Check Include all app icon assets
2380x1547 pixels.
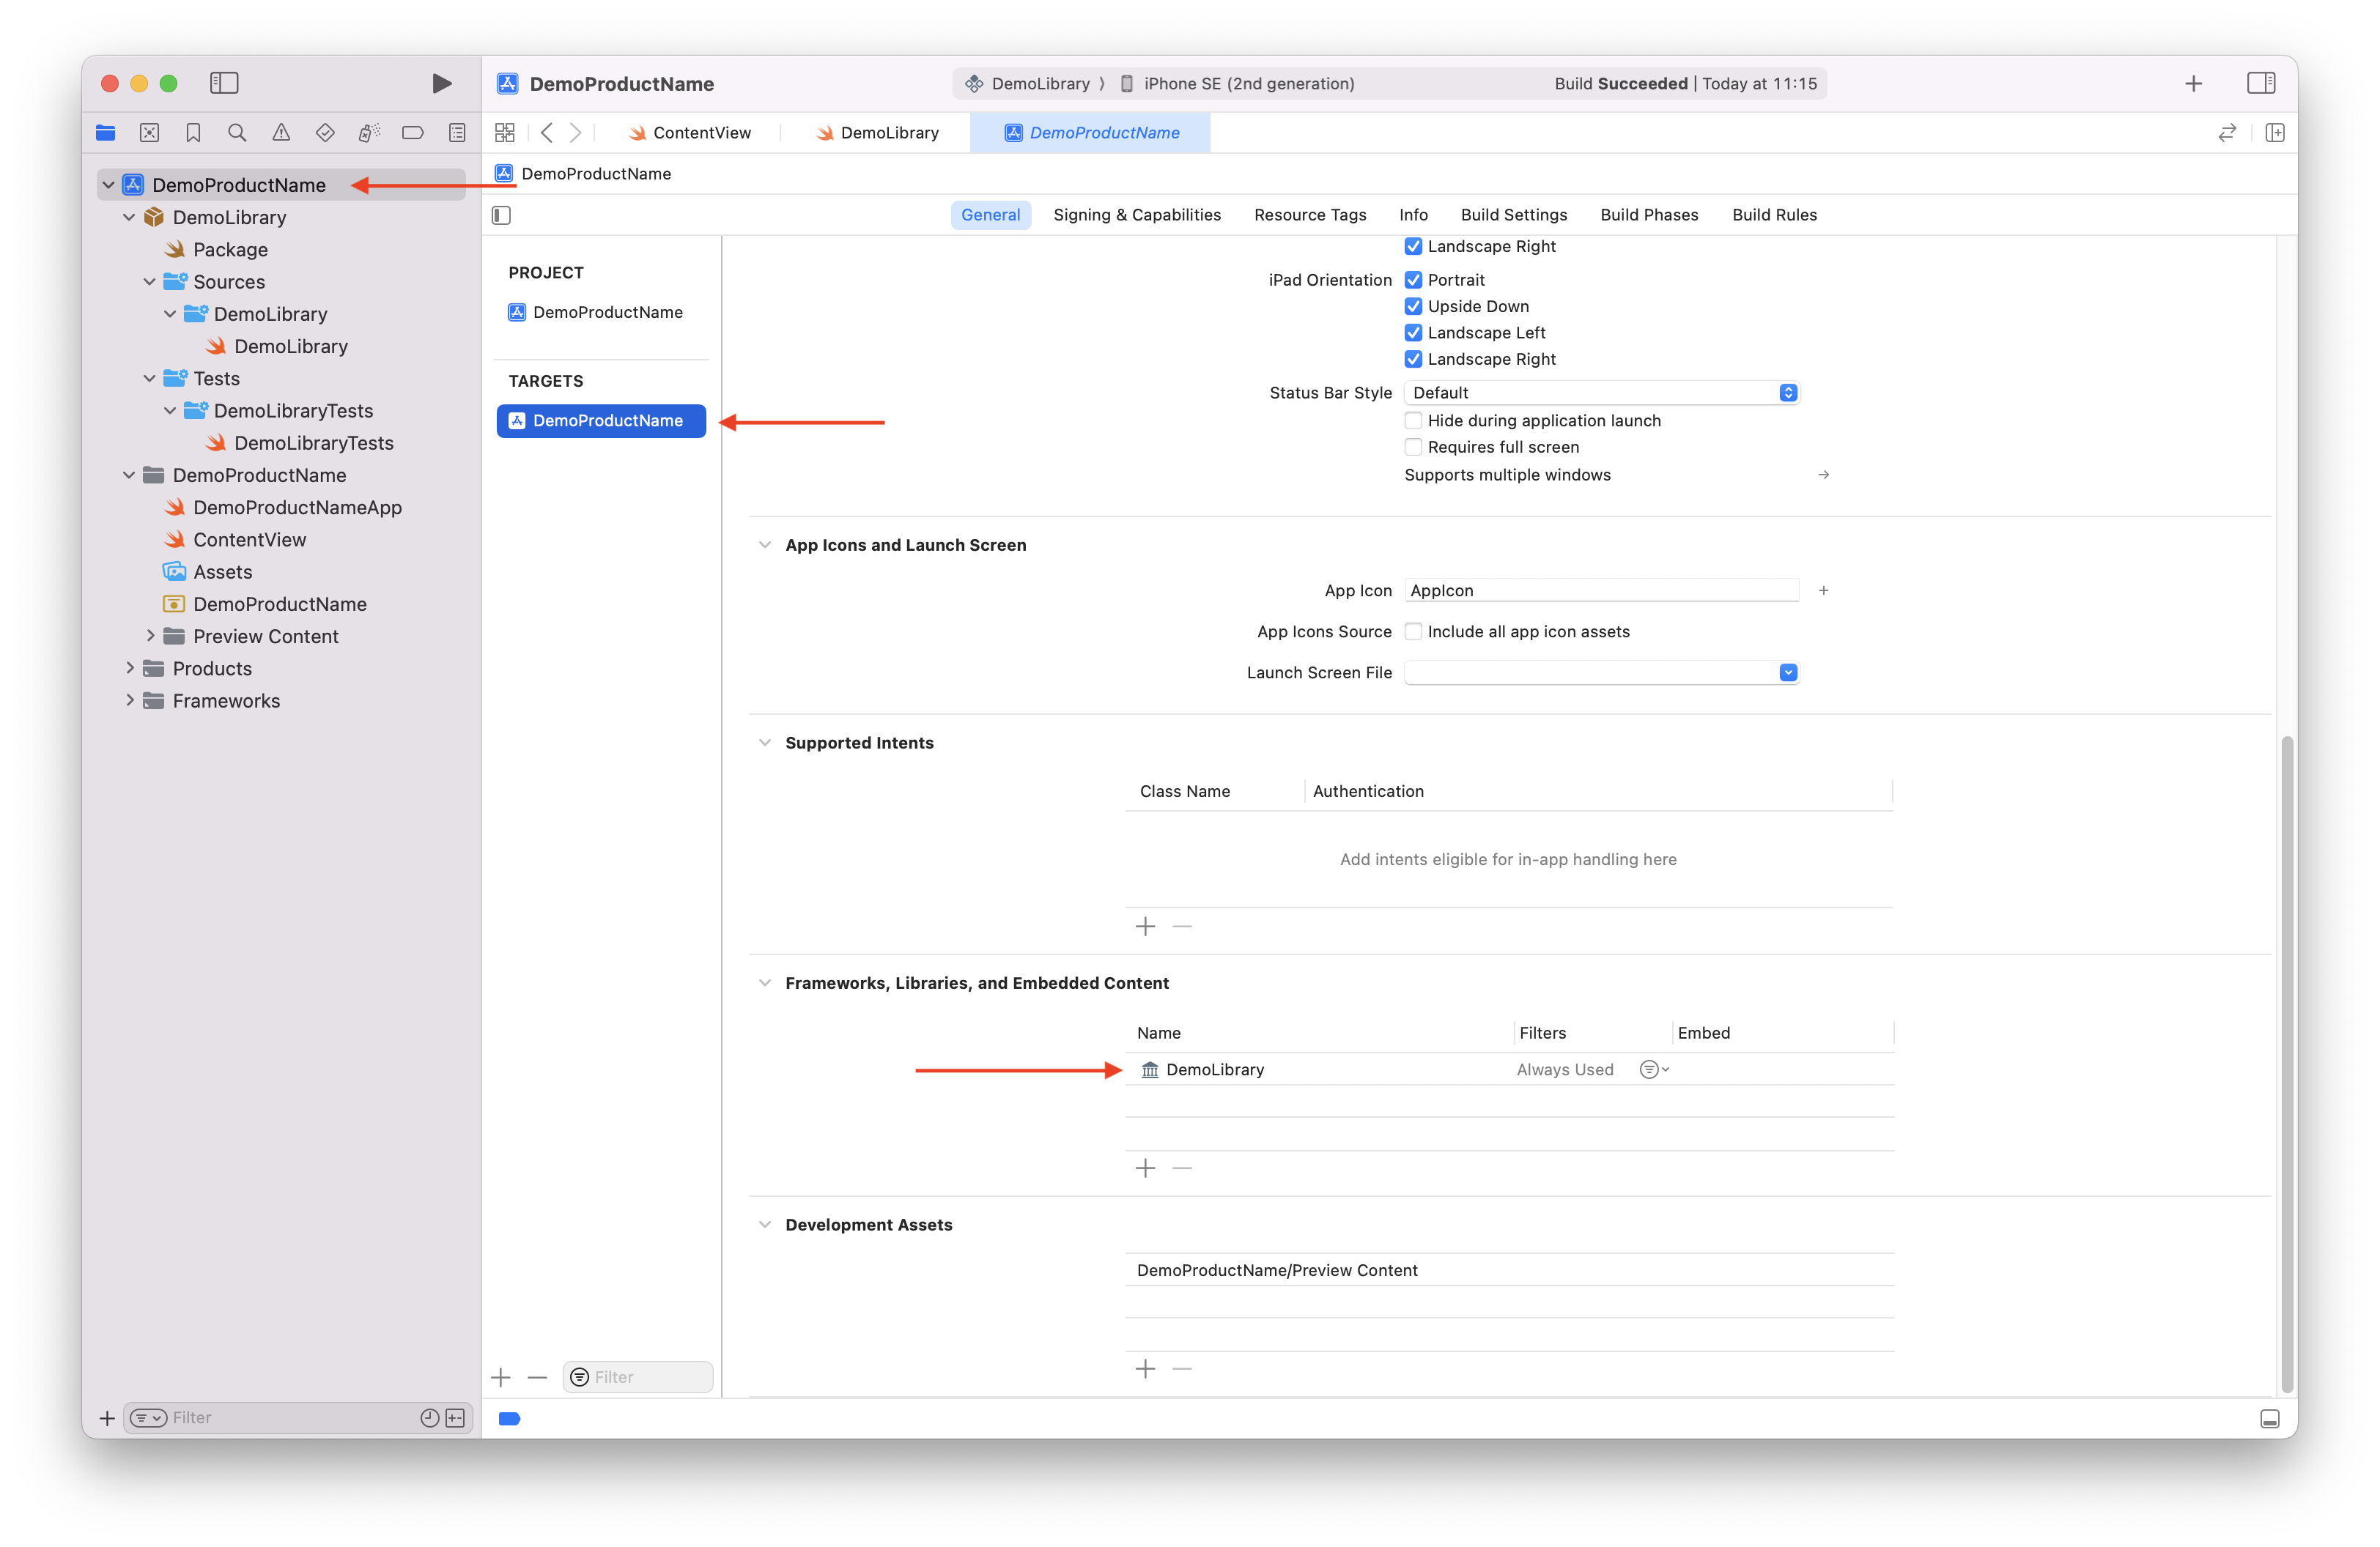[1413, 631]
